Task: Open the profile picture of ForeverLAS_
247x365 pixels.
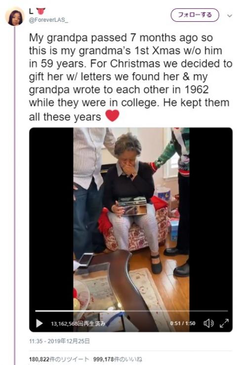Action: [15, 16]
